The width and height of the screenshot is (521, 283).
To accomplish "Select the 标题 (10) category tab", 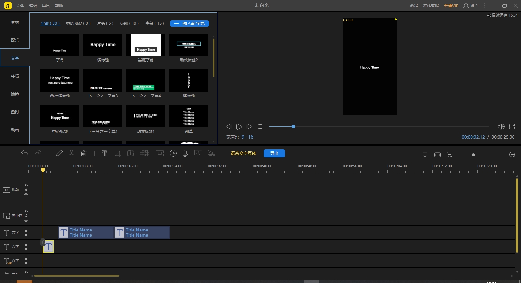I will point(129,23).
